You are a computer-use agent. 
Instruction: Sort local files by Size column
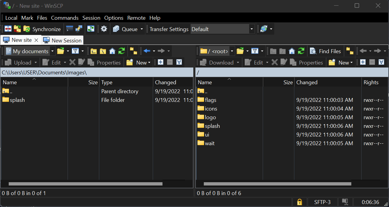click(x=83, y=82)
